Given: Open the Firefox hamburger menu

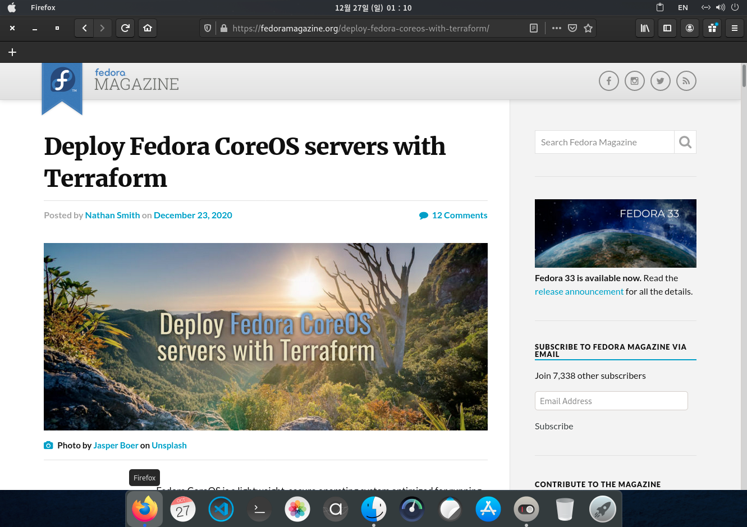Looking at the screenshot, I should coord(734,28).
